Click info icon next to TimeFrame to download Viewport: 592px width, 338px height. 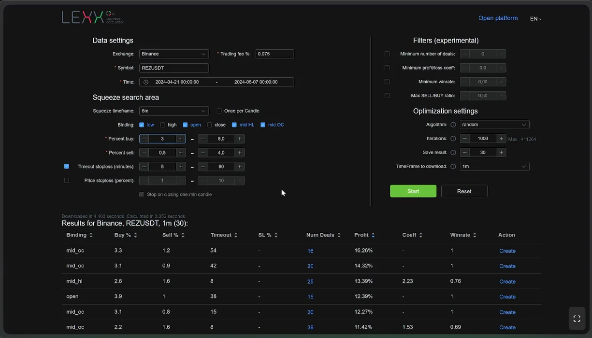[453, 167]
